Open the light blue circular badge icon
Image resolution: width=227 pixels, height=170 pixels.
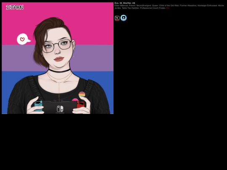tap(124, 18)
